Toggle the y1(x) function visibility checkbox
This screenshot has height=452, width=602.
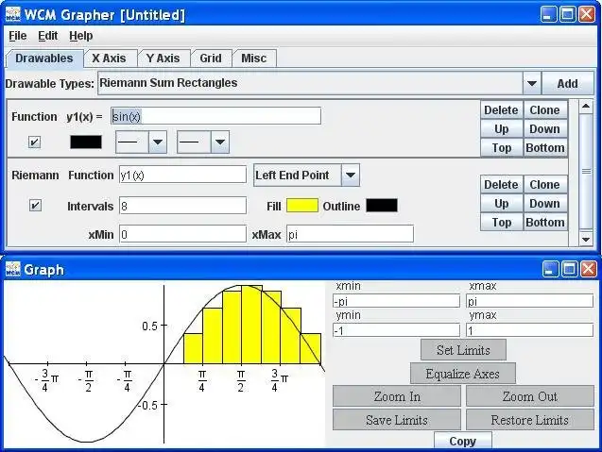pyautogui.click(x=34, y=142)
